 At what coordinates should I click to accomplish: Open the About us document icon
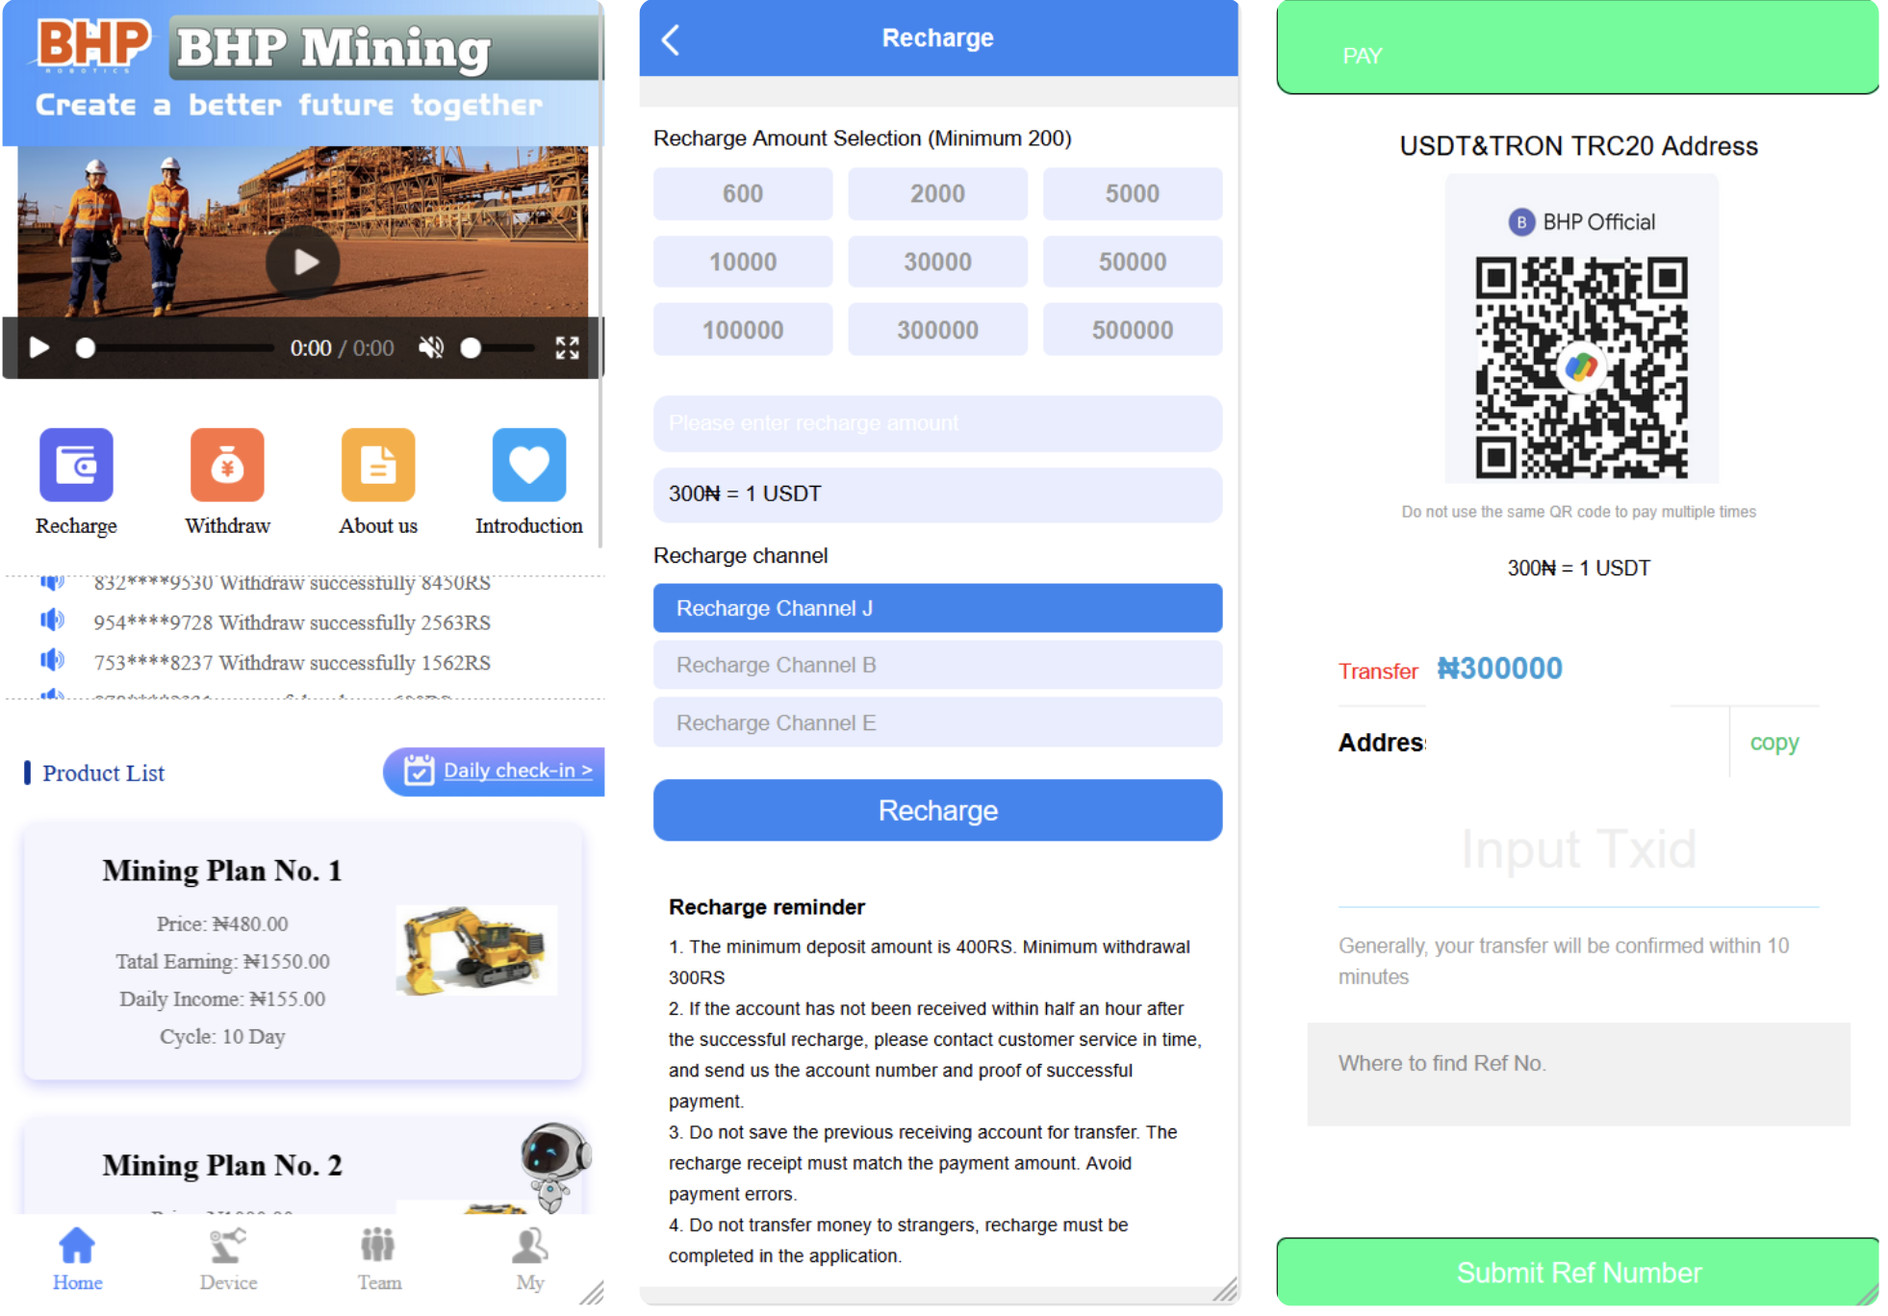coord(378,465)
